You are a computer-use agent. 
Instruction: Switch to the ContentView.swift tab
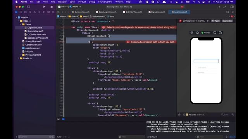coord(81,12)
